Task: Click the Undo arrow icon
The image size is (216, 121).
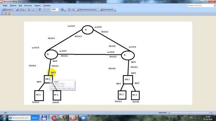Action: (44, 10)
